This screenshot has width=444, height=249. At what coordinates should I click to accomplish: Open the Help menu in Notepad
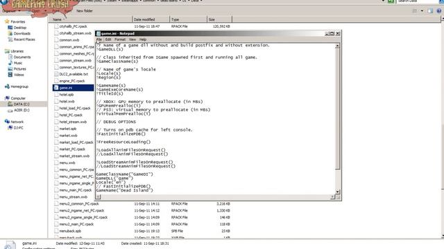(x=143, y=39)
